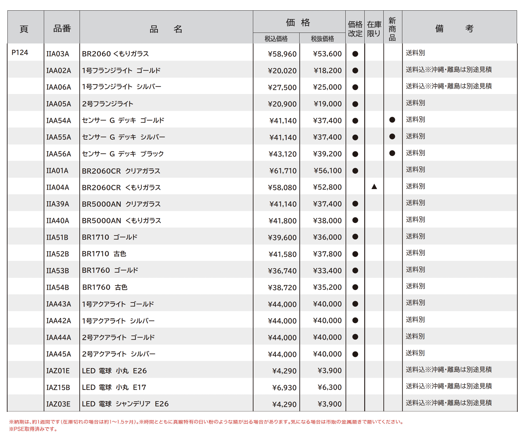
Task: Click the price revision dot for IIA51B
Action: coord(355,237)
